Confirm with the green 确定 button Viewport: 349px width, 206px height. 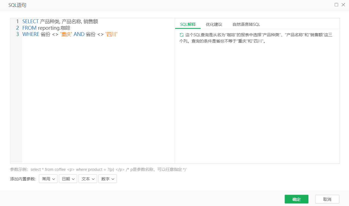click(297, 199)
